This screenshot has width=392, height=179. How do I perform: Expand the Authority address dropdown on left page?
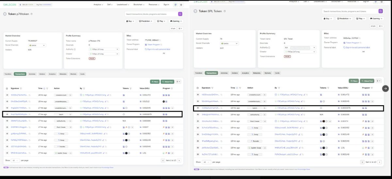[x=104, y=49]
